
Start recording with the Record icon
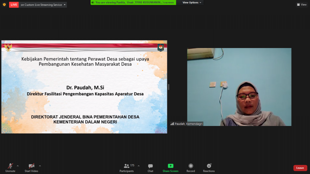click(191, 166)
